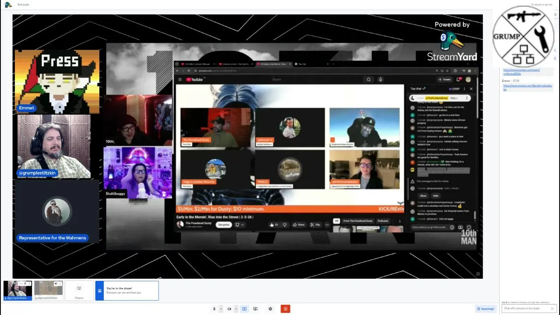Expand the Top chat dropdown
This screenshot has width=560, height=315.
tap(417, 89)
